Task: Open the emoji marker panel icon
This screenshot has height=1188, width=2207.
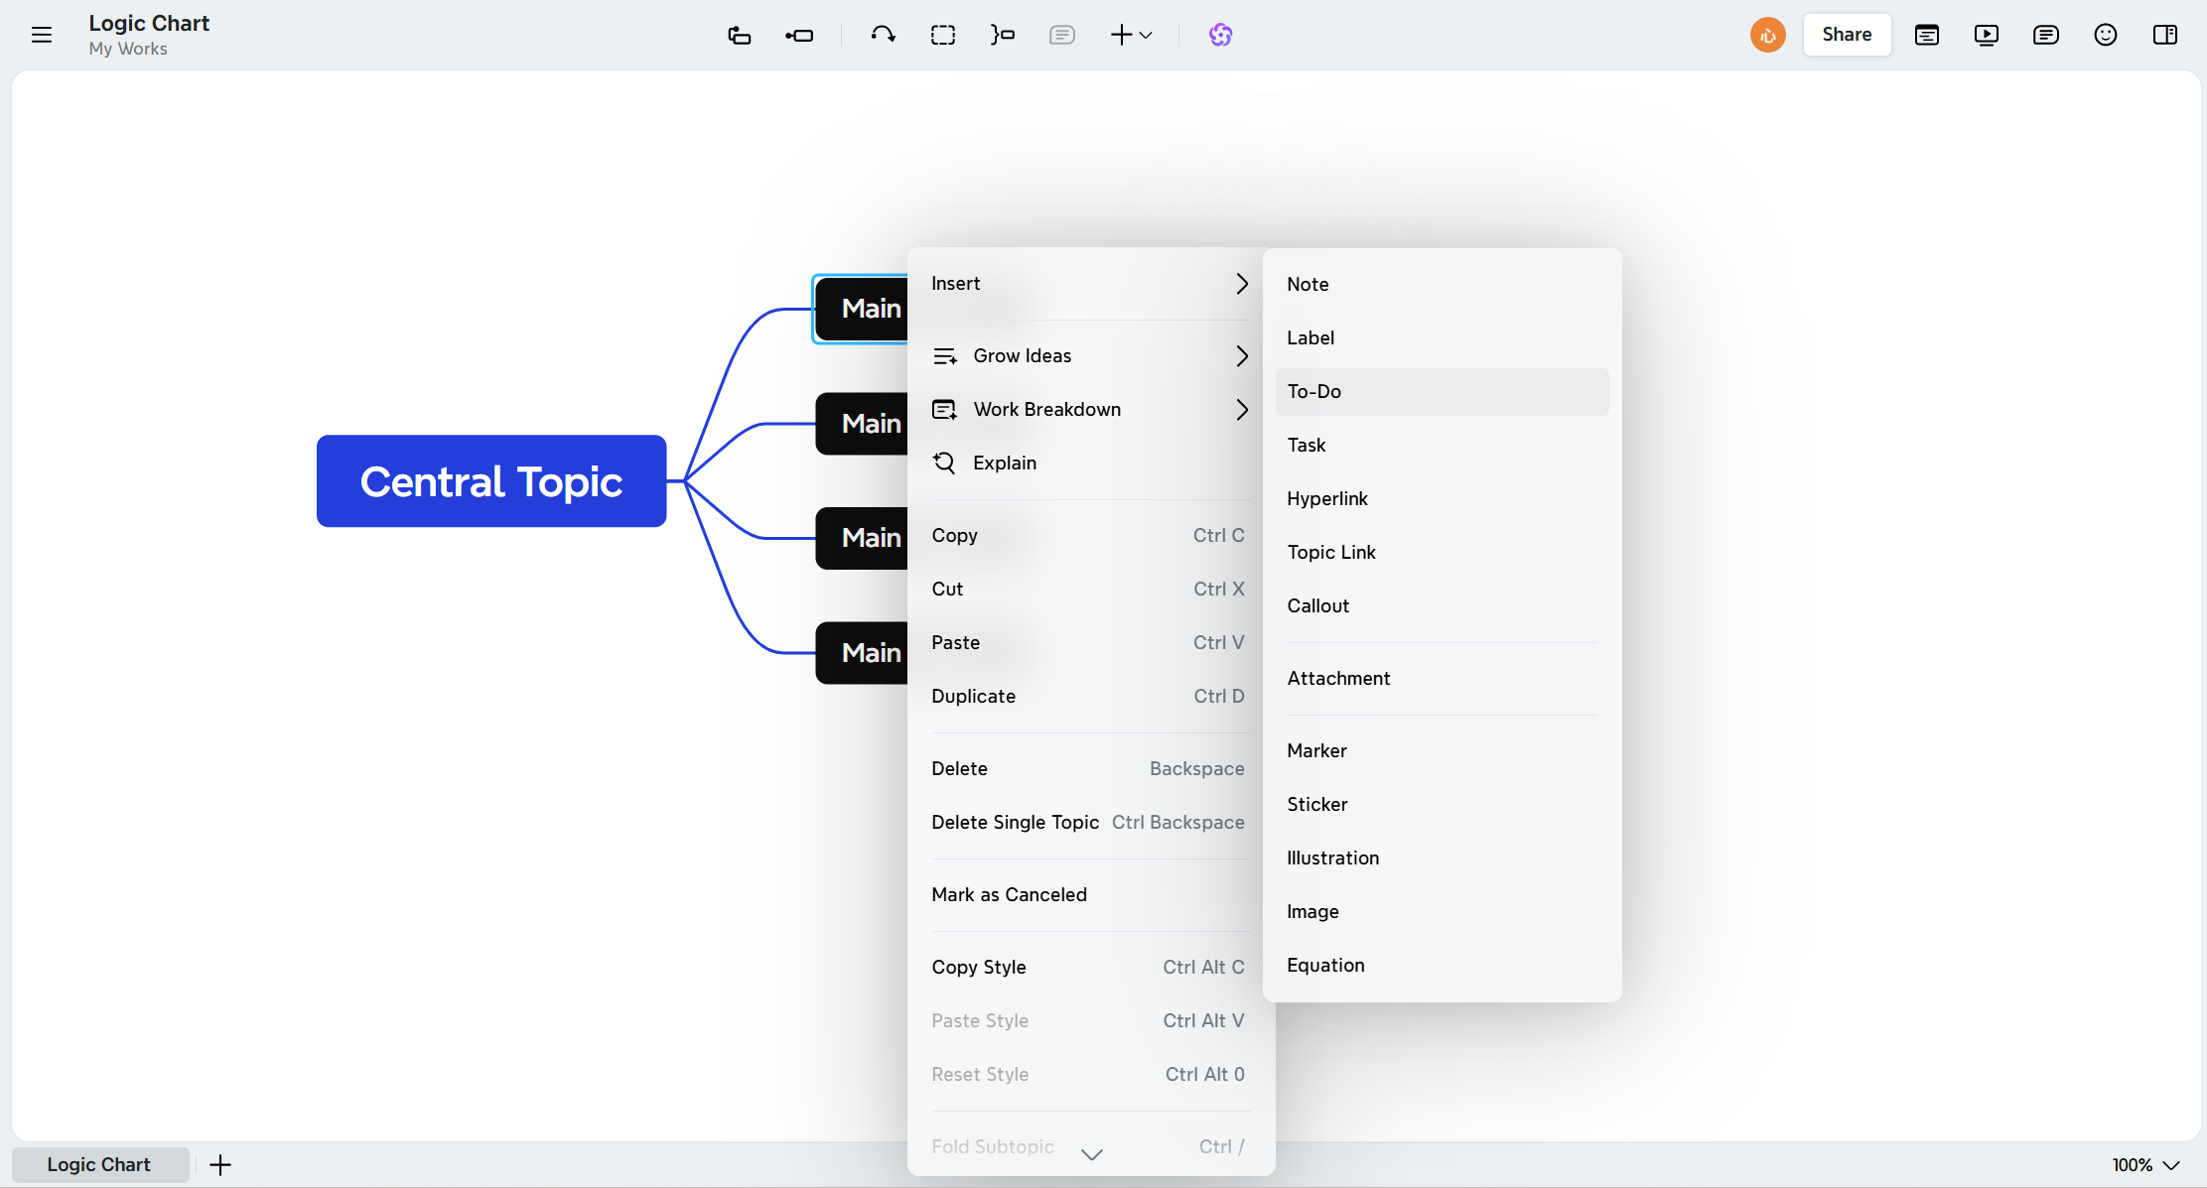Action: 2106,35
